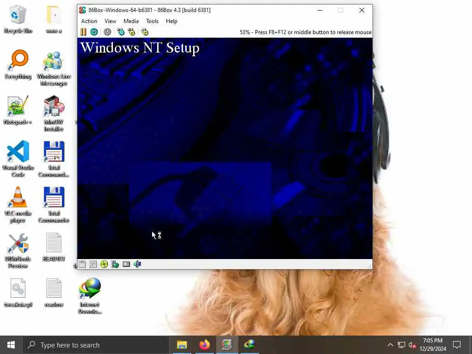Click the teal Hard Reset toolbar icon
472x354 pixels.
coord(94,32)
